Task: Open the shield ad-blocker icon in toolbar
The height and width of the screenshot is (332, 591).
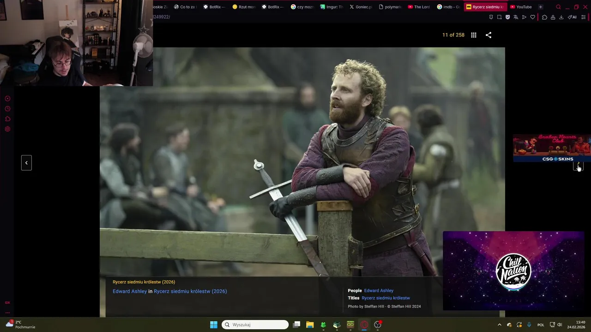Action: 507,17
